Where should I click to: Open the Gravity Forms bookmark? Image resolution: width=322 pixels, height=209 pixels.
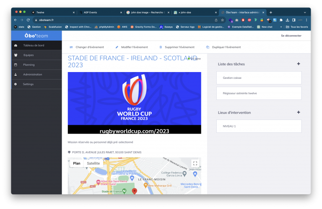143,27
